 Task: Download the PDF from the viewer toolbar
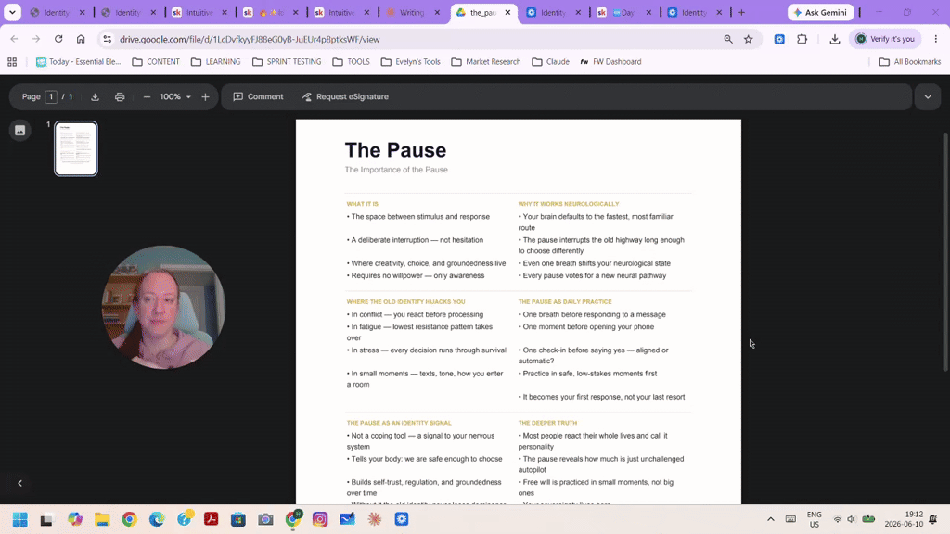(96, 96)
